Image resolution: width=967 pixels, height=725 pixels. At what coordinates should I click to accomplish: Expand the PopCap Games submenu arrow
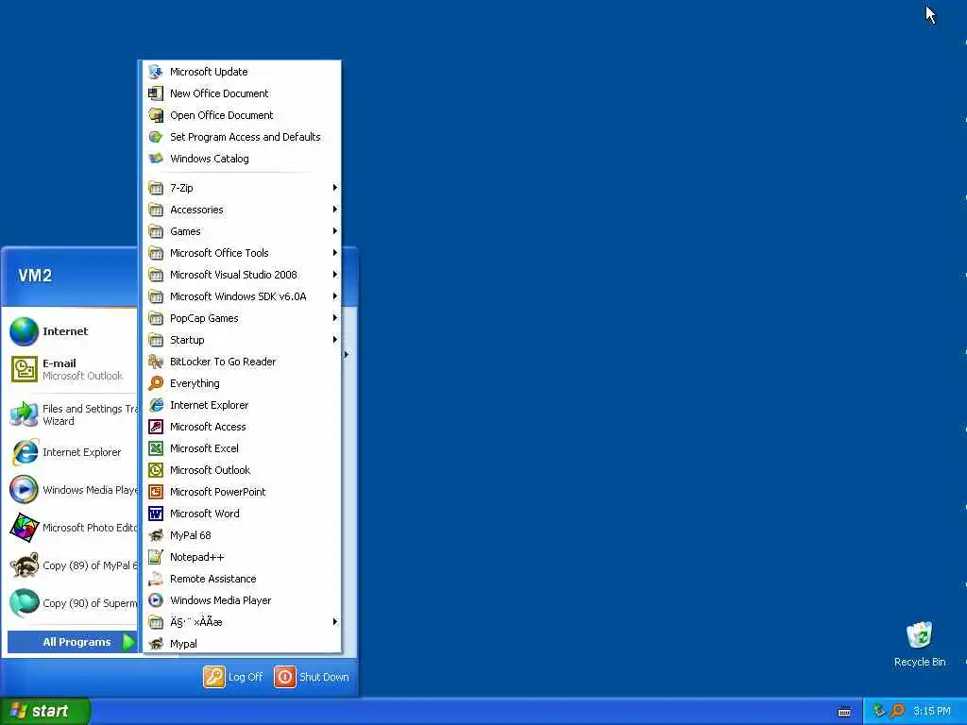[335, 318]
